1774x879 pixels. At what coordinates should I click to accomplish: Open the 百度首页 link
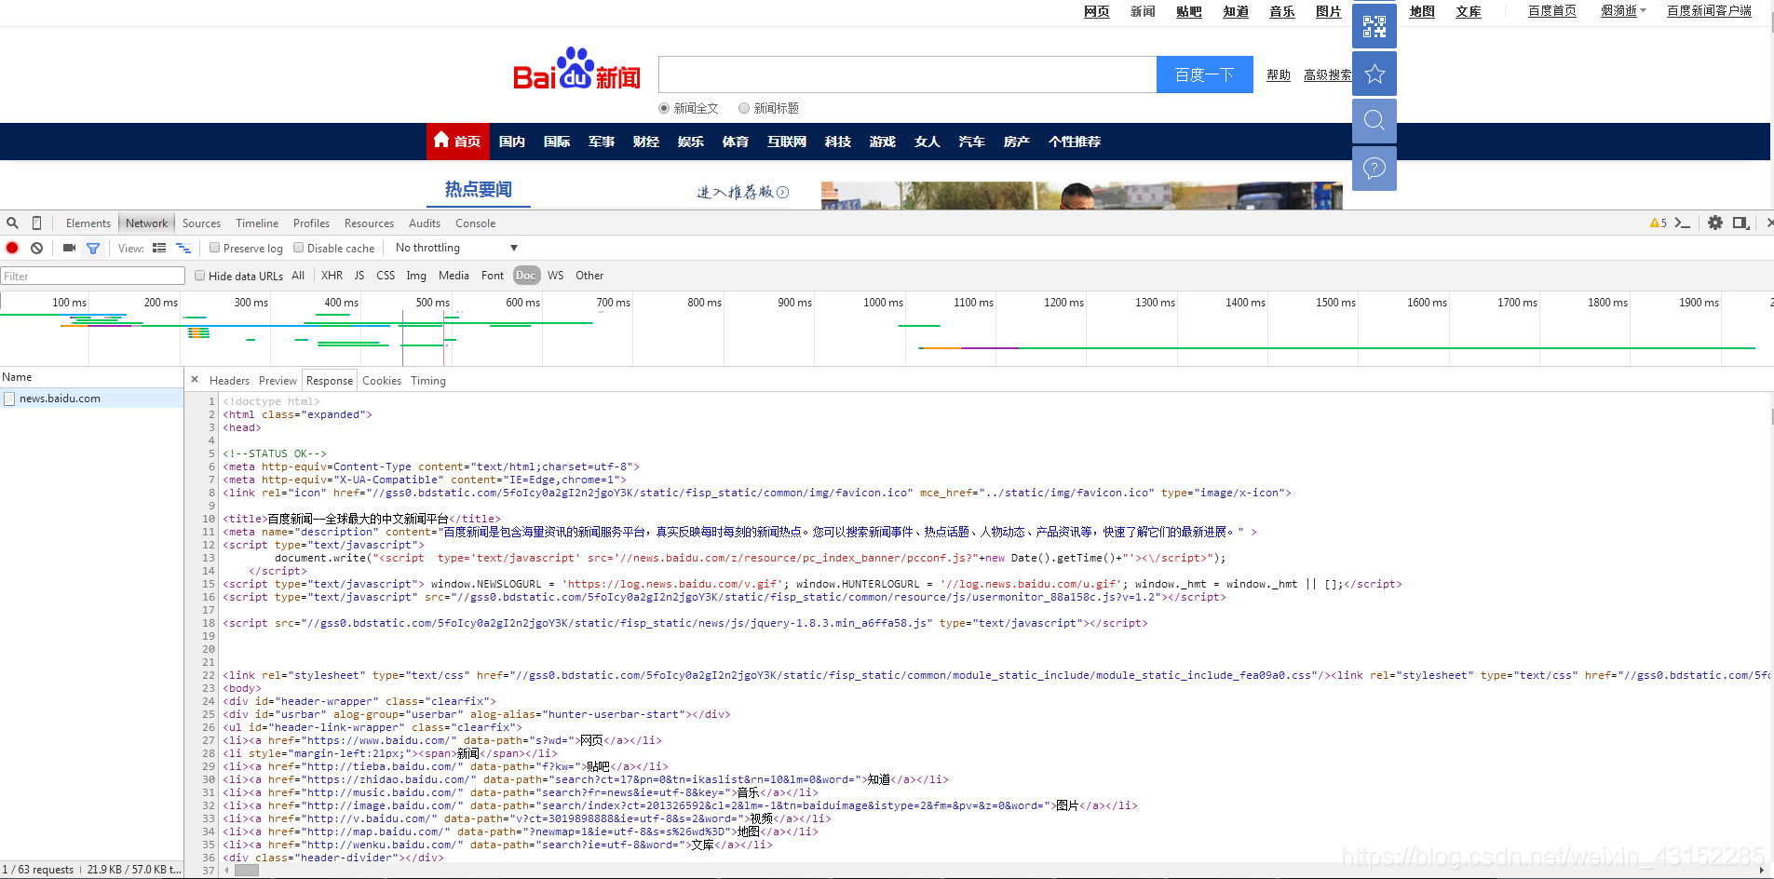click(x=1552, y=11)
